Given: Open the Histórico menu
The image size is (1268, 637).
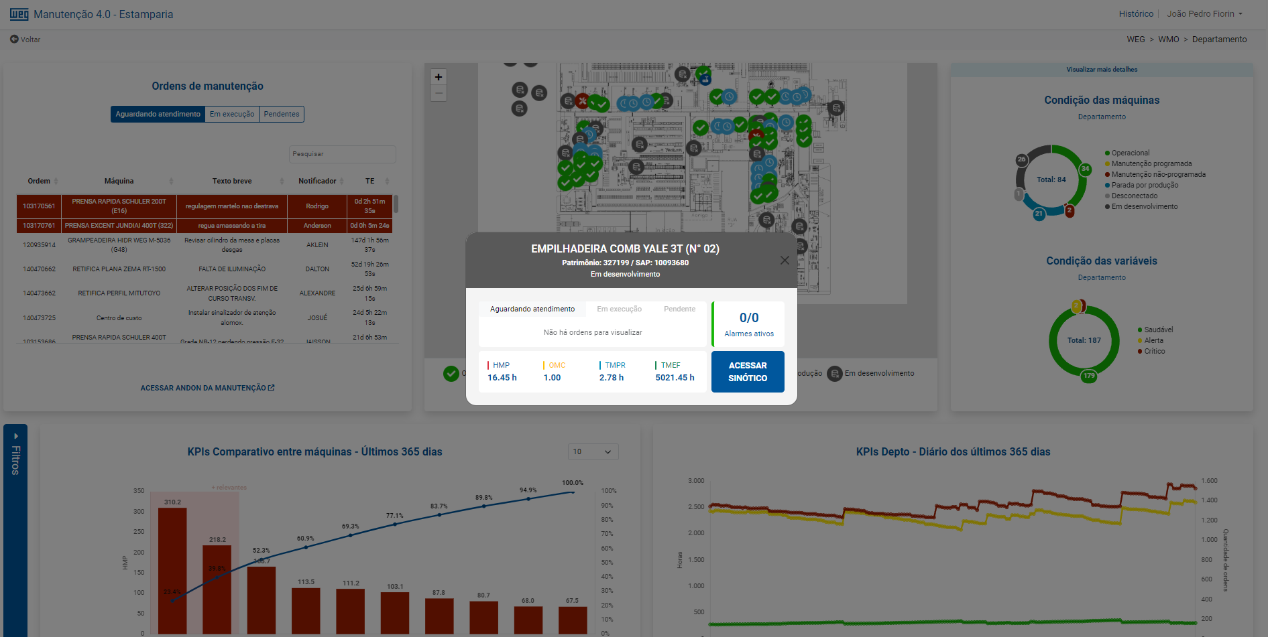Looking at the screenshot, I should (x=1136, y=13).
